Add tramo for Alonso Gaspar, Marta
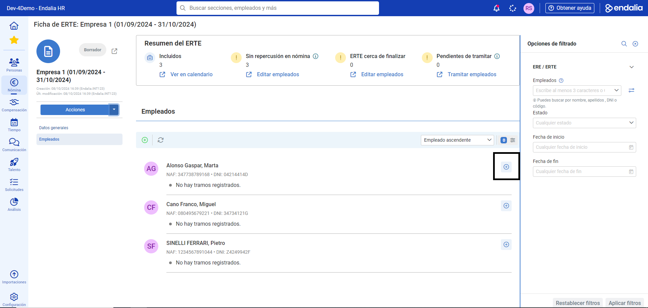The width and height of the screenshot is (648, 308). coord(506,167)
